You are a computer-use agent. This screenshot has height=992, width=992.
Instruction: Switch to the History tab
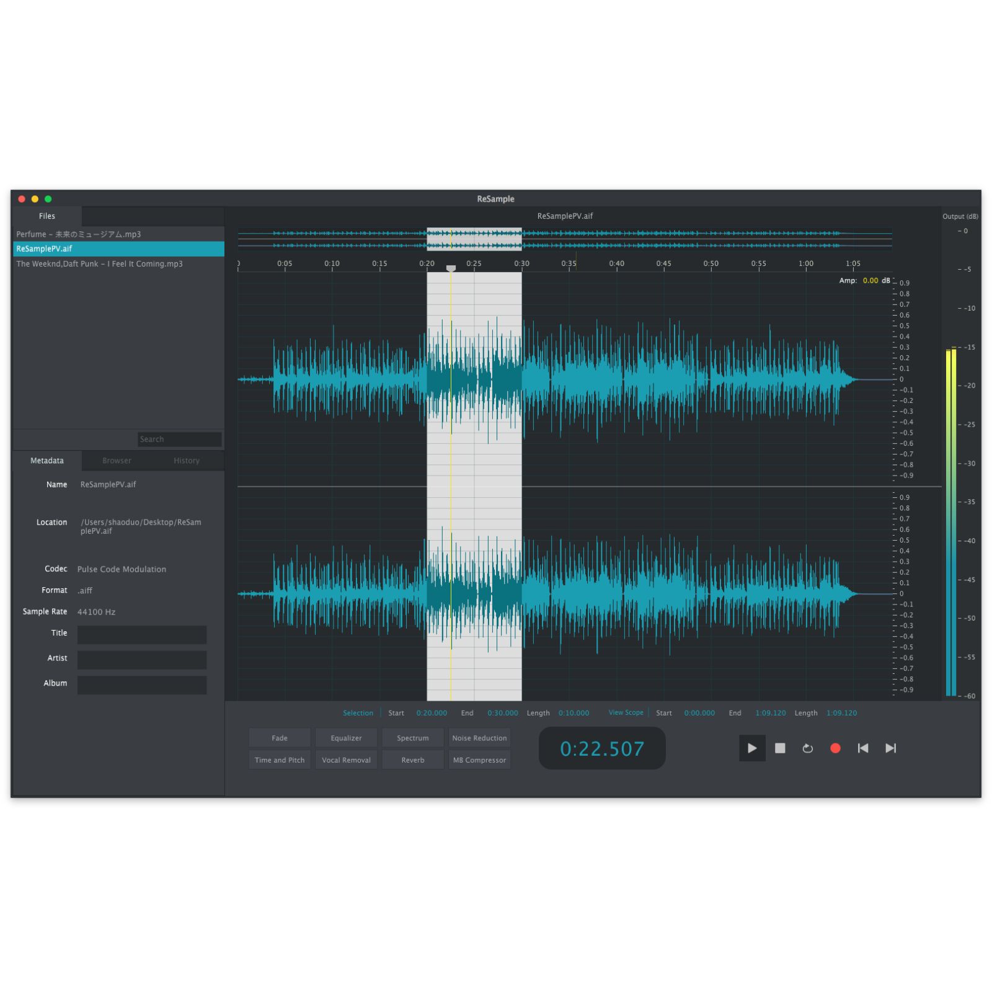click(187, 461)
